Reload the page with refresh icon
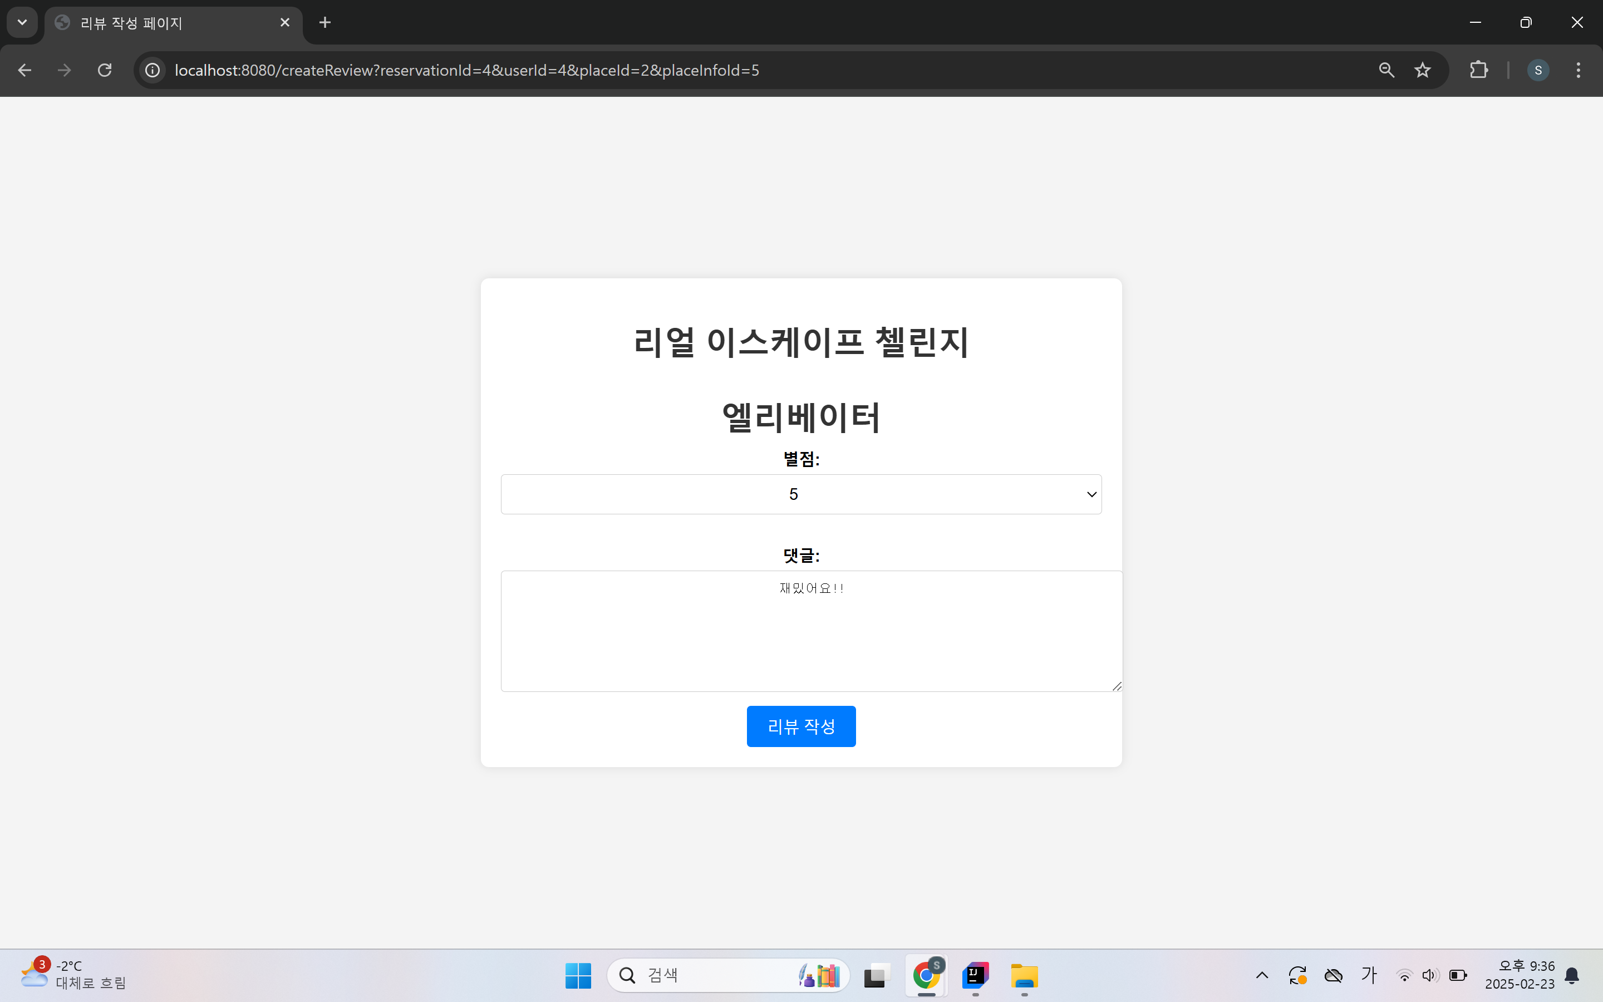The width and height of the screenshot is (1603, 1002). 105,70
